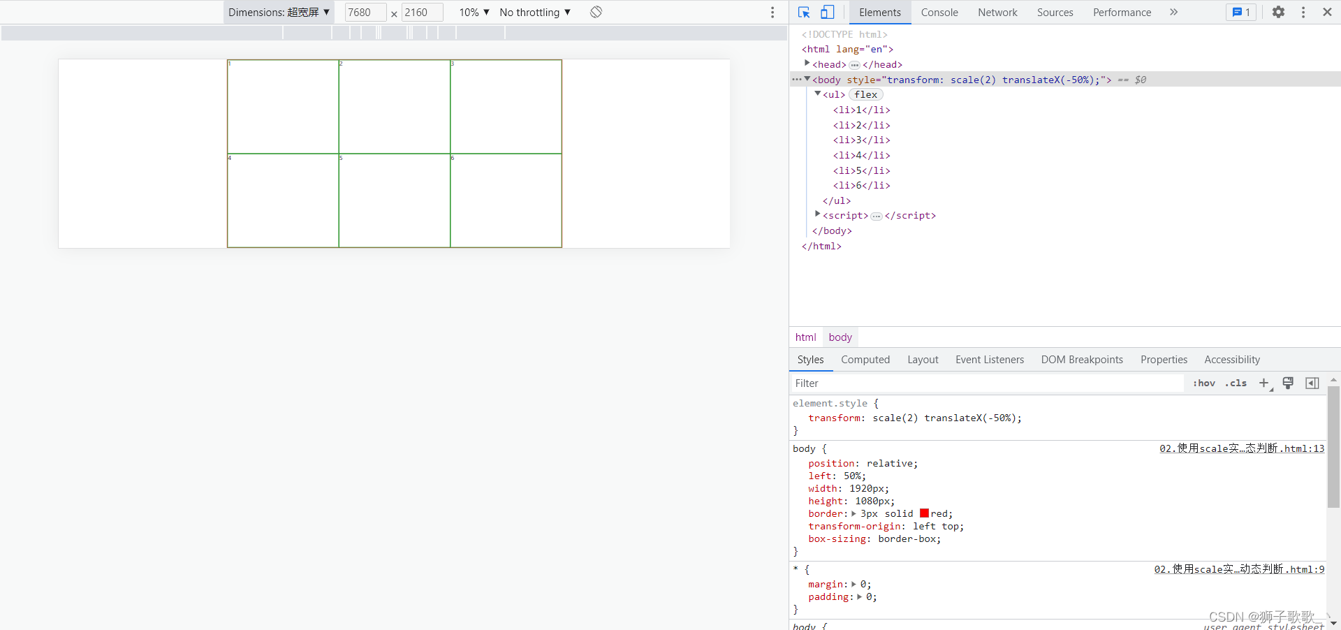
Task: Select the <li>4</li> node
Action: pyautogui.click(x=861, y=155)
